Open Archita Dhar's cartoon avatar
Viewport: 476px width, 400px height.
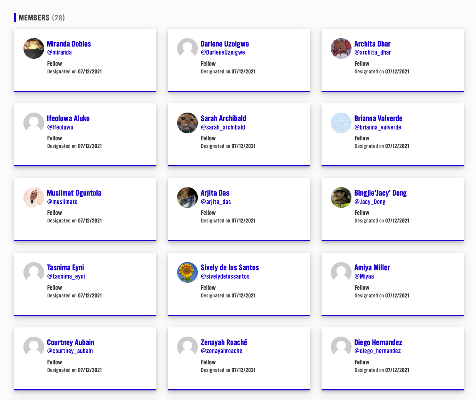tap(341, 48)
